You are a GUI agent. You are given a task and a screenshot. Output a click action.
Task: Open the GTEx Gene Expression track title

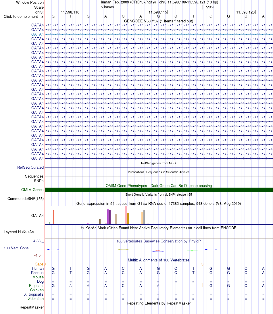point(159,203)
